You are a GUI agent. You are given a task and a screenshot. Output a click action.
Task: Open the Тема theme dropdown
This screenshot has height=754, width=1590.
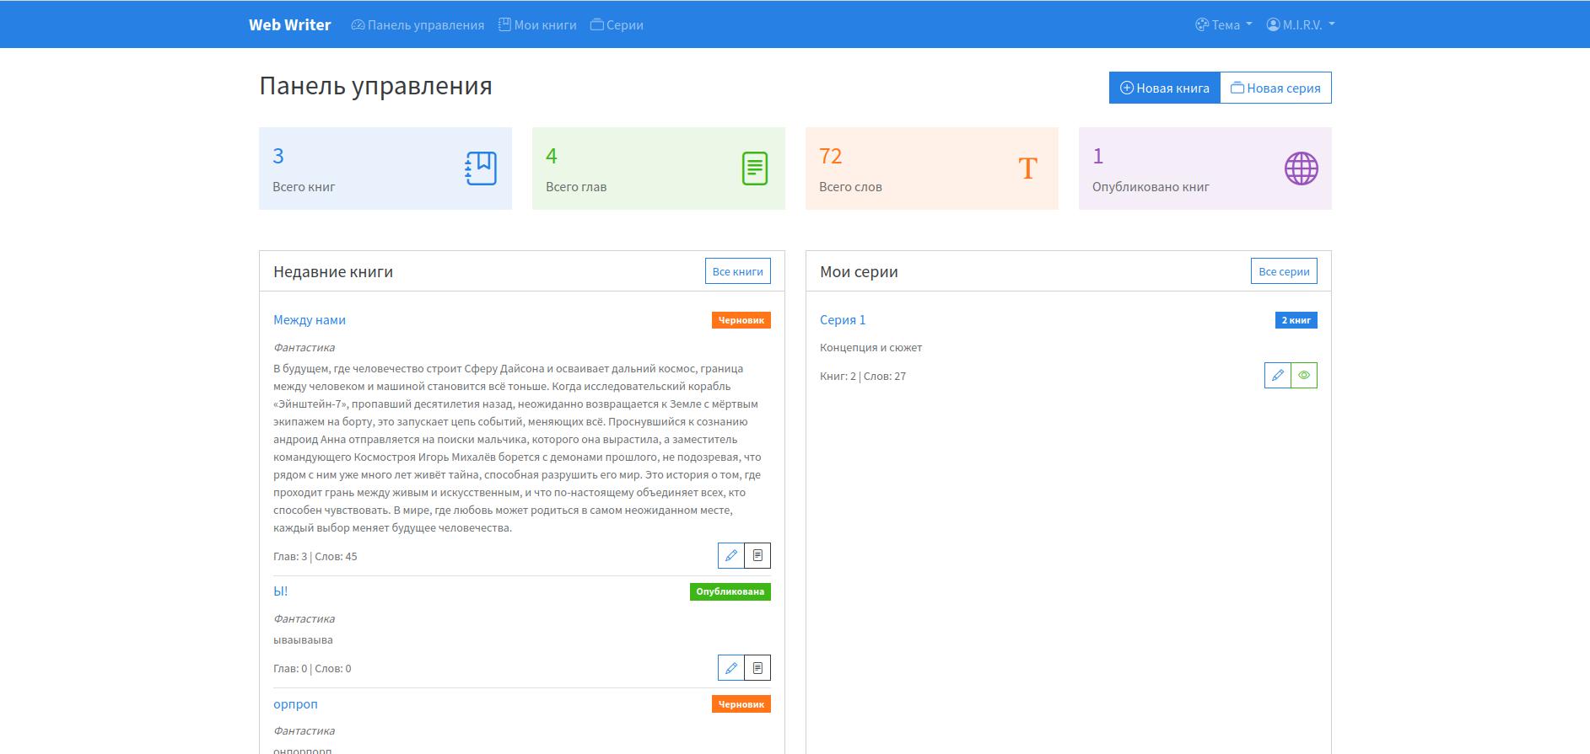point(1223,25)
